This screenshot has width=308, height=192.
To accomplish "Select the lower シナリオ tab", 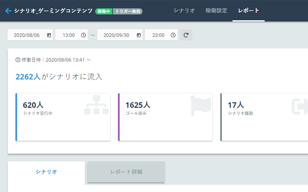I will tap(46, 173).
